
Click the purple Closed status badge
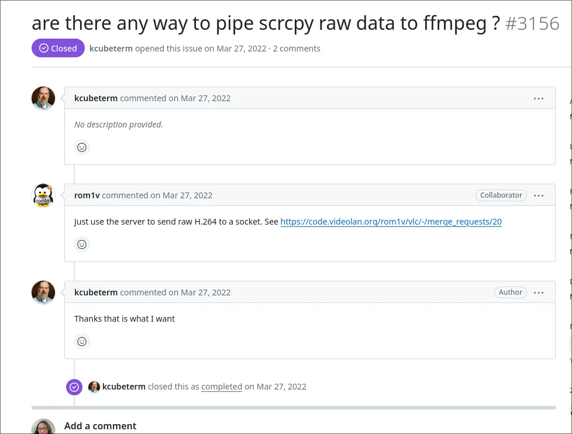[58, 49]
